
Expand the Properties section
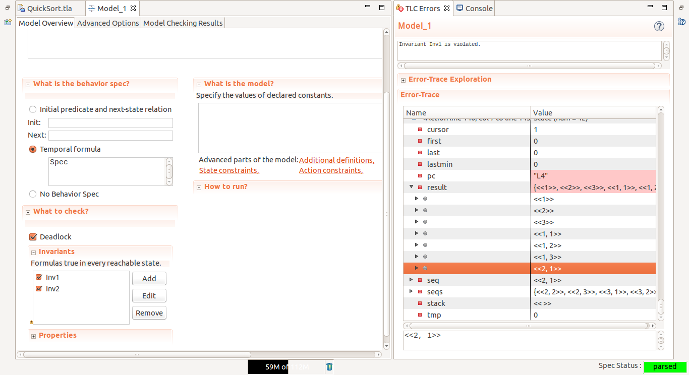pos(34,336)
